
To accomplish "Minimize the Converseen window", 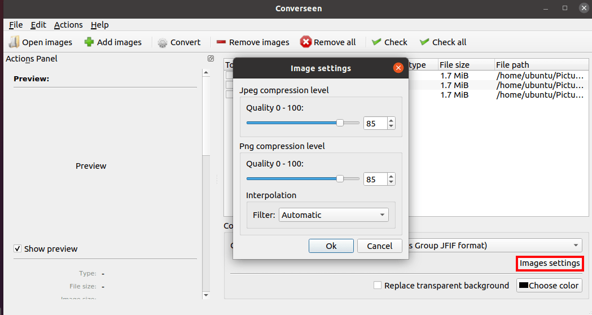I will click(546, 8).
